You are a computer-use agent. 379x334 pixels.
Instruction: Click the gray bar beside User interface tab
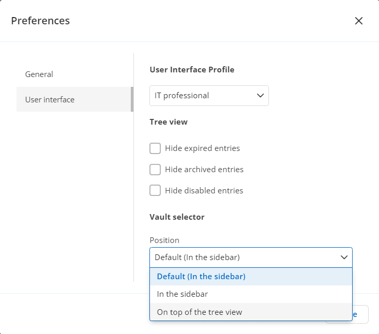click(132, 99)
